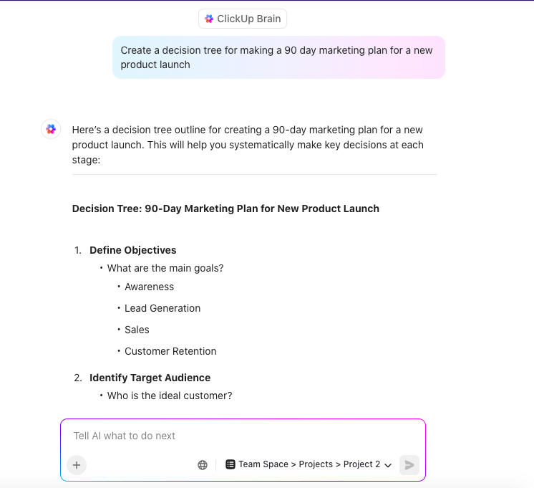Select the Team Space breadcrumb
The height and width of the screenshot is (488, 534).
click(x=263, y=464)
